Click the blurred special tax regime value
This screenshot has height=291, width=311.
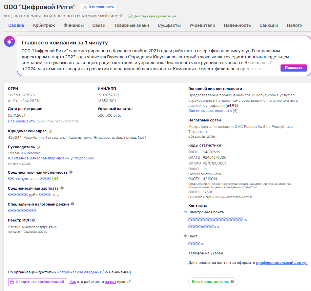[22, 210]
